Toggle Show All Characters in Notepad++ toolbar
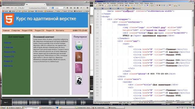Viewport: 195px width, 109px height. [x=145, y=5]
